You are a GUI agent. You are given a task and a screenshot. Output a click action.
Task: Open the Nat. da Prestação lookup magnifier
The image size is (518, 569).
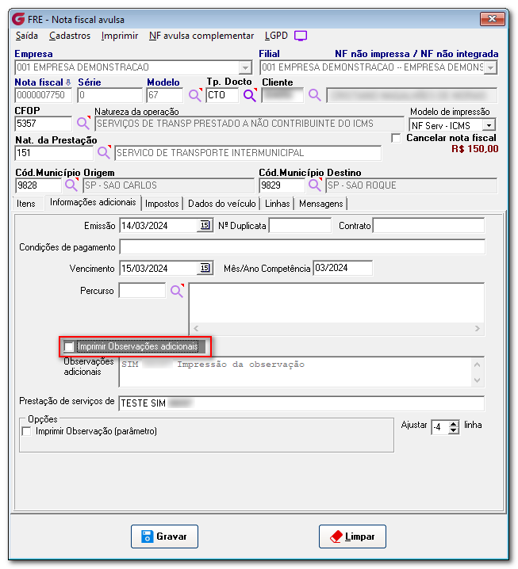pyautogui.click(x=104, y=152)
